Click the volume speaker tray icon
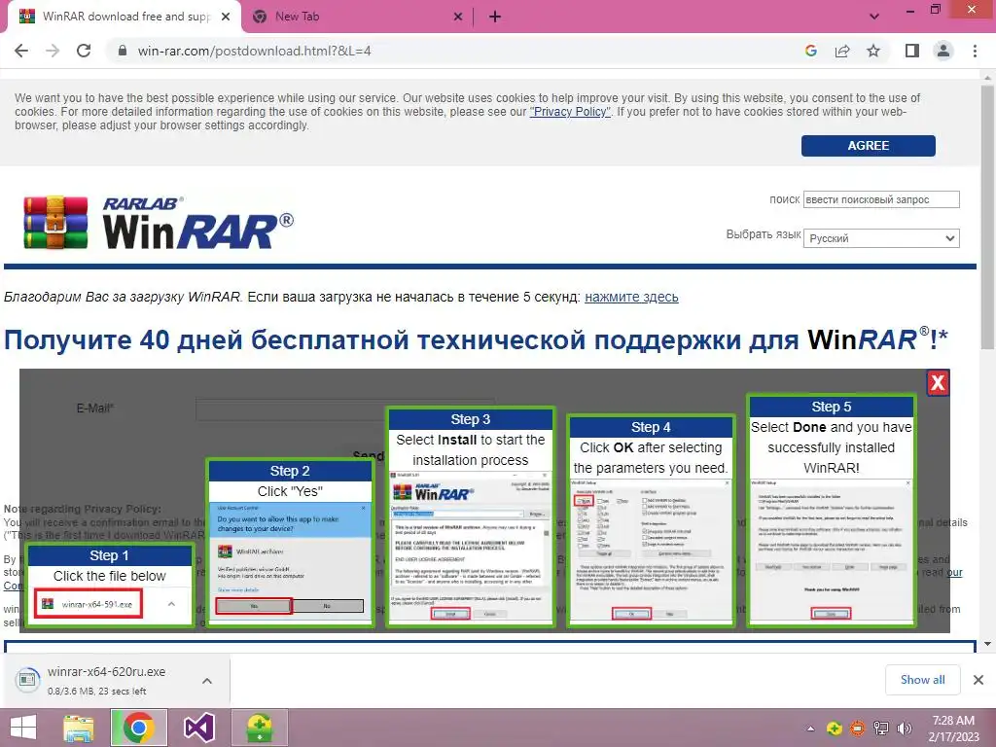Screen dimensions: 996x747 (x=904, y=729)
